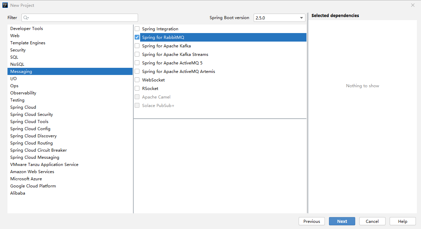The width and height of the screenshot is (421, 229).
Task: Enable the WebSocket dependency checkbox
Action: pos(137,80)
